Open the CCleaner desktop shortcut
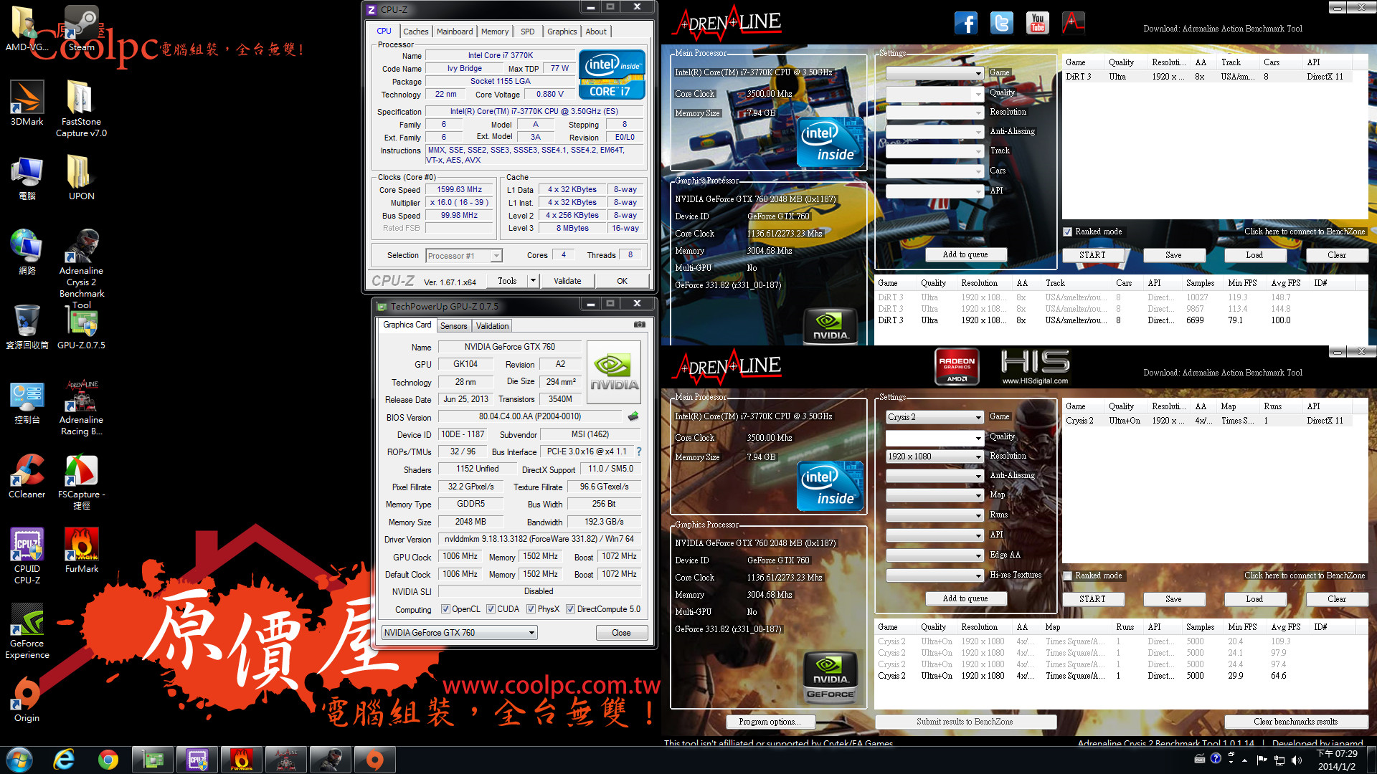The image size is (1377, 774). pos(27,476)
